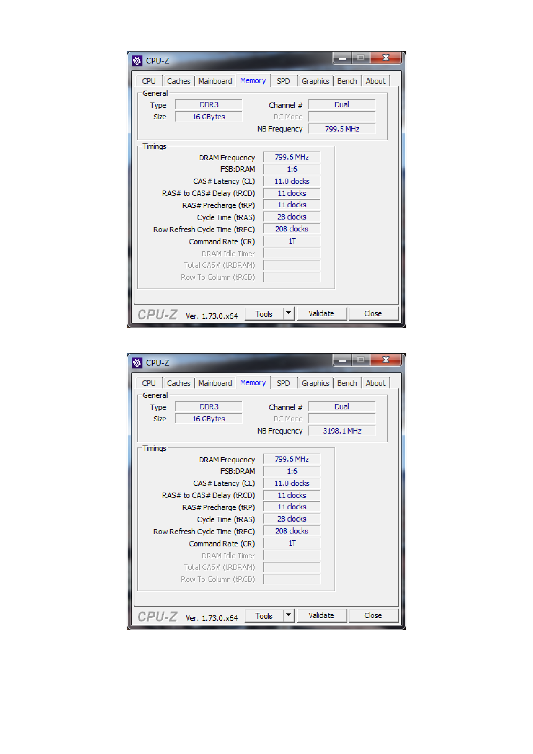Switch to Mainboard tab in lower window
The width and height of the screenshot is (533, 754).
pyautogui.click(x=215, y=383)
